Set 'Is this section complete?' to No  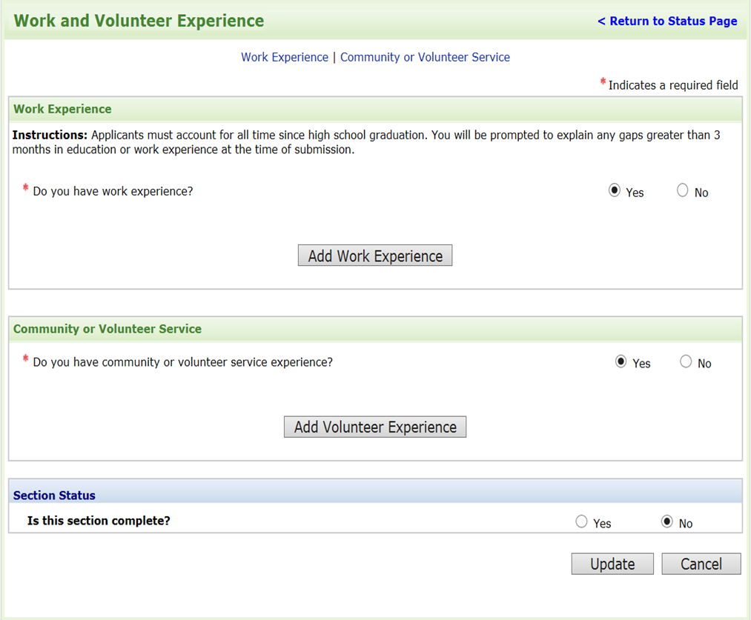pyautogui.click(x=667, y=522)
